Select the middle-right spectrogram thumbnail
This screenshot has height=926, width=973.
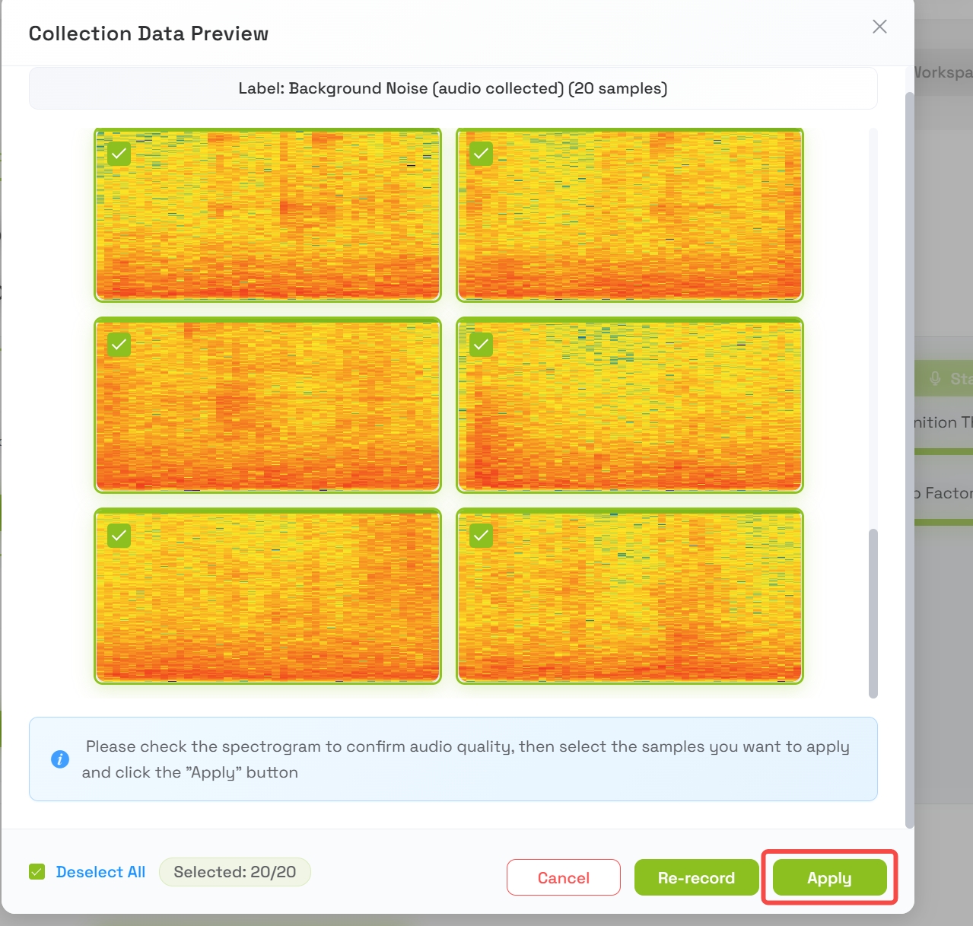[x=630, y=406]
